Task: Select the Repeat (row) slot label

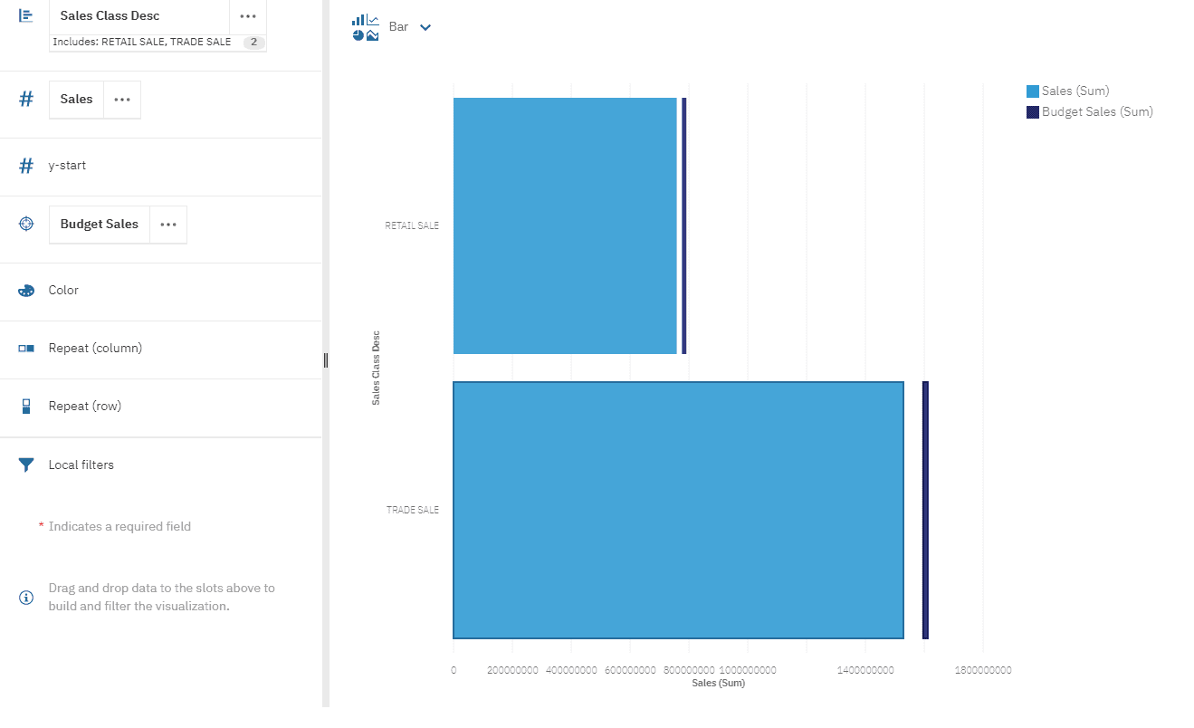Action: [85, 407]
